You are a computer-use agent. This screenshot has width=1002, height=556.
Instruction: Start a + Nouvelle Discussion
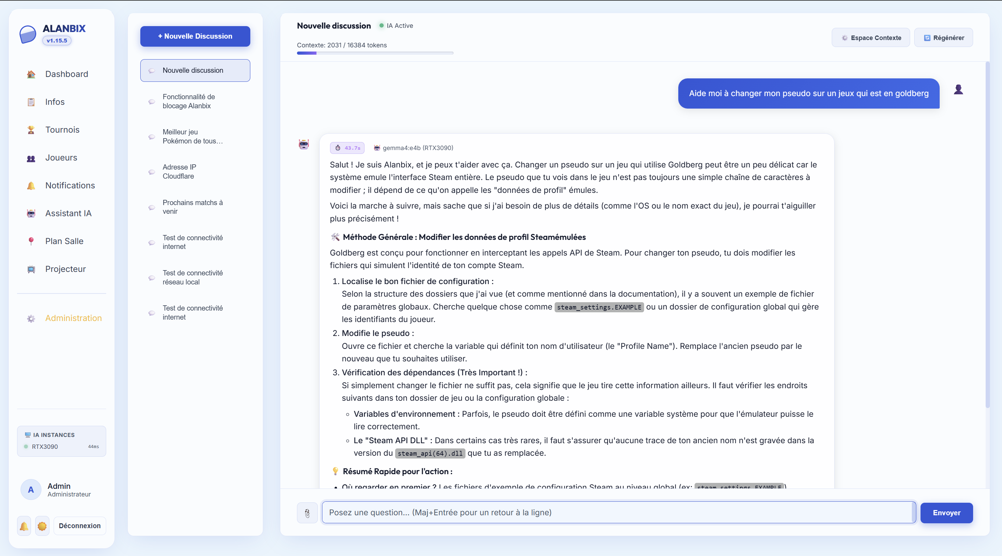[195, 36]
